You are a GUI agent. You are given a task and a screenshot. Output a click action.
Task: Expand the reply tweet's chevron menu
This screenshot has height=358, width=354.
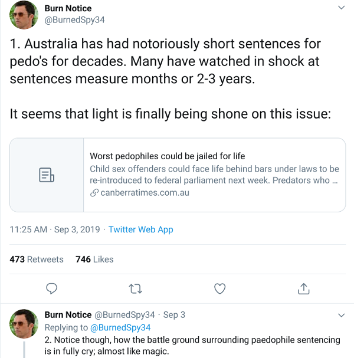[340, 315]
